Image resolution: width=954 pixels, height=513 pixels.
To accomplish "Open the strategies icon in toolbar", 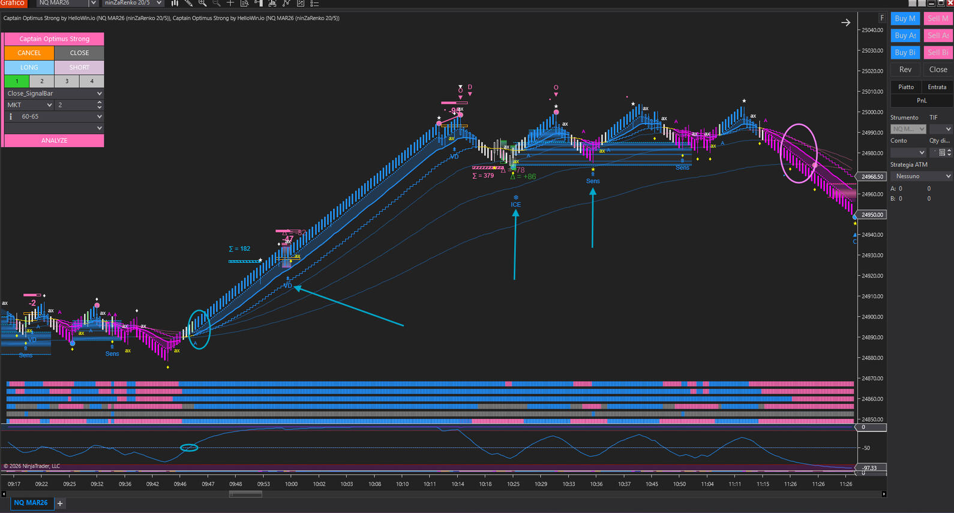I will click(x=286, y=3).
